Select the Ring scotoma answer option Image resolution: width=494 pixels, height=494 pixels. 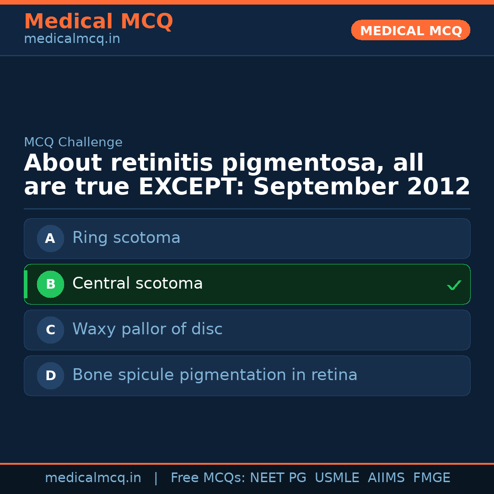pyautogui.click(x=247, y=238)
